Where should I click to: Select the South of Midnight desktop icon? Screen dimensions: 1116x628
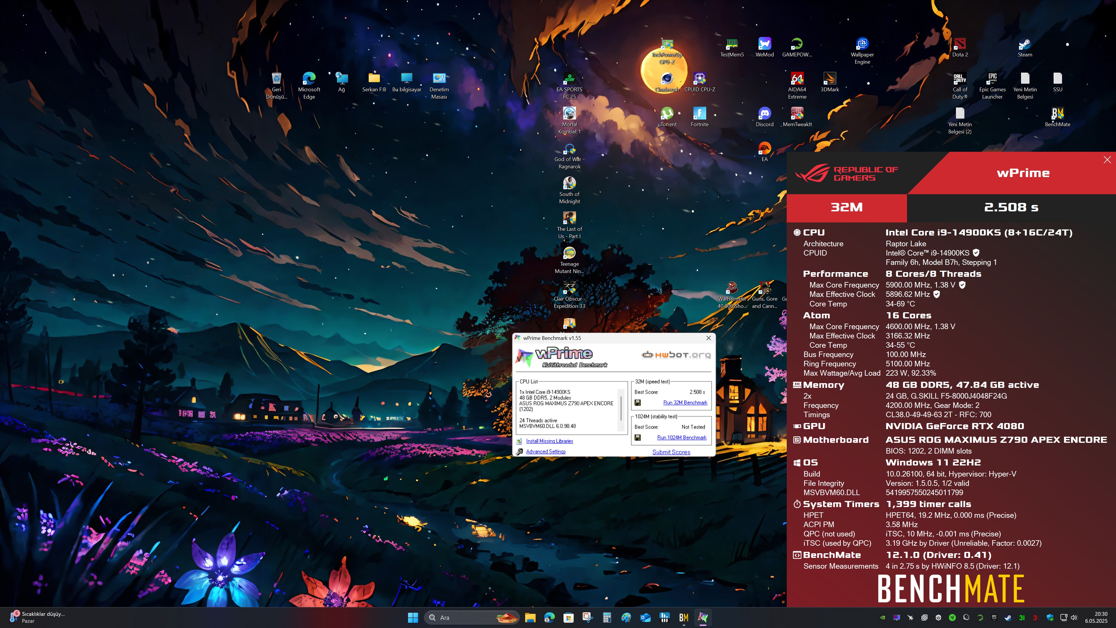(x=569, y=190)
